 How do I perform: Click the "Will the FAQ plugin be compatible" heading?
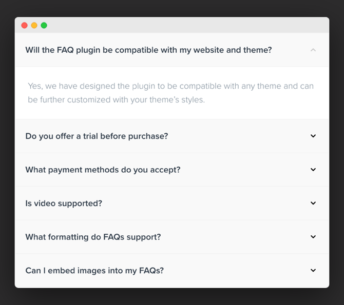148,50
